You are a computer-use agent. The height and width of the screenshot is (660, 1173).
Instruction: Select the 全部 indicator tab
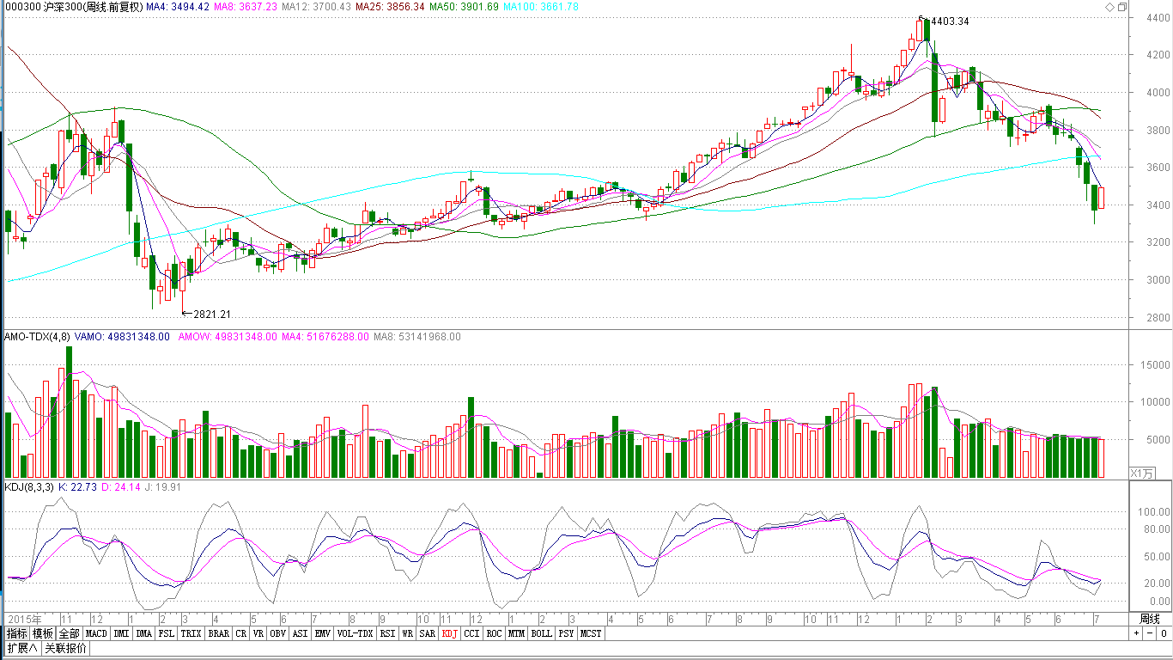[70, 633]
